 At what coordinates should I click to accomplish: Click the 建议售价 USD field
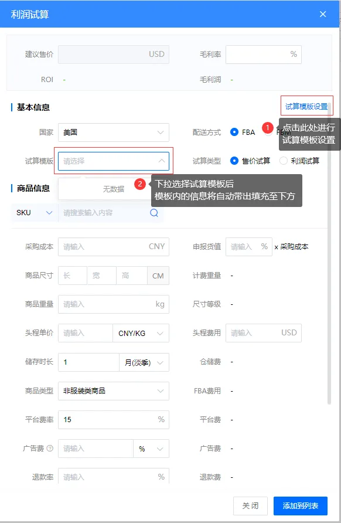[x=114, y=55]
